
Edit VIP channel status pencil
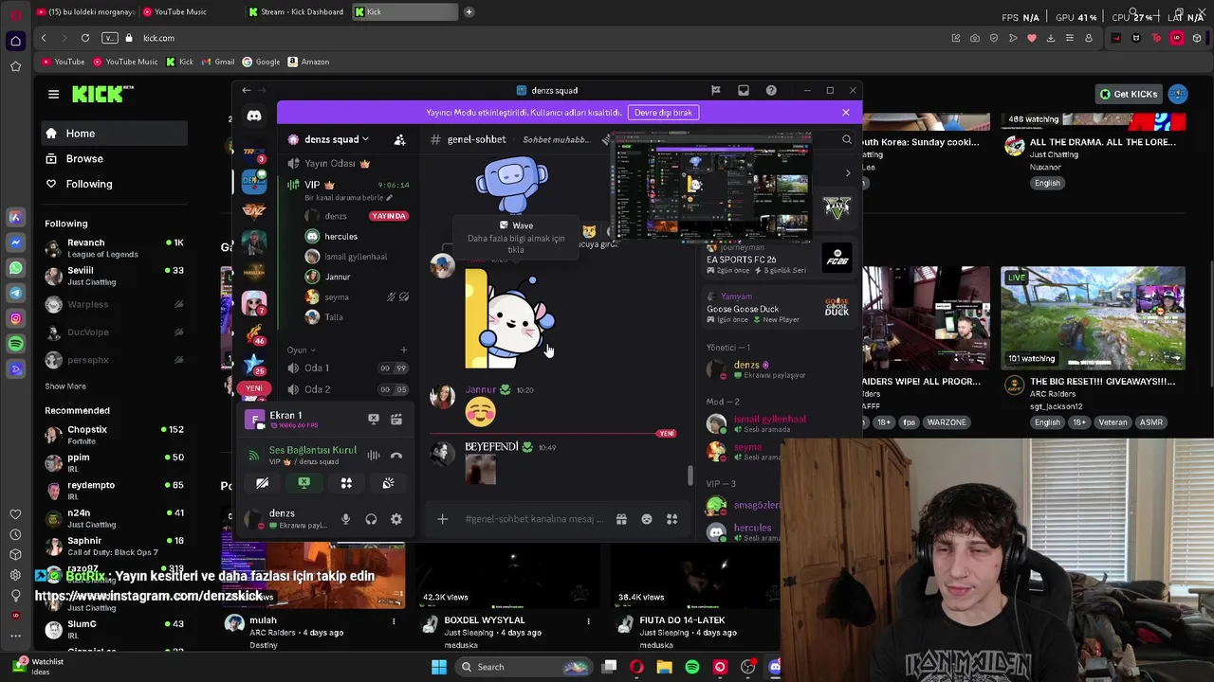389,198
